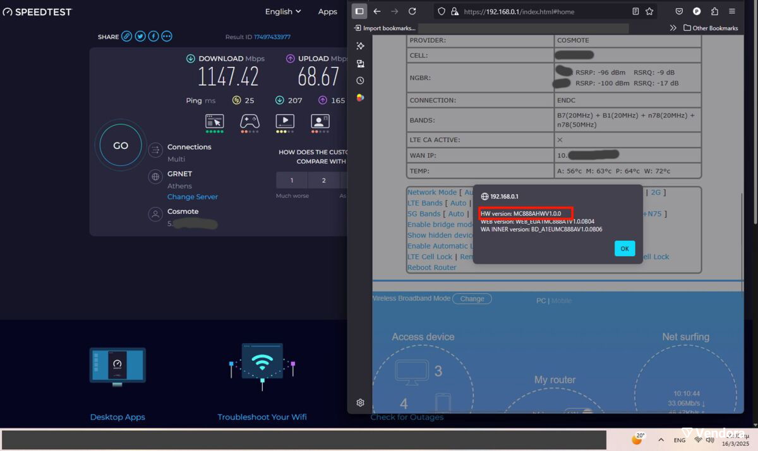Image resolution: width=758 pixels, height=451 pixels.
Task: Share the result on Facebook
Action: click(x=153, y=37)
